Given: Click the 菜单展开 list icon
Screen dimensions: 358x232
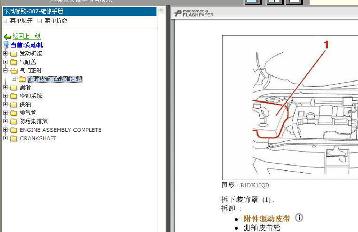Looking at the screenshot, I should pyautogui.click(x=5, y=21).
